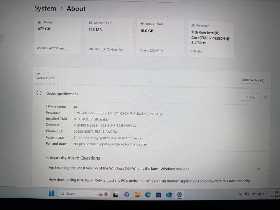Open the Storage 477 GB card
This screenshot has width=280, height=210.
coord(57,35)
